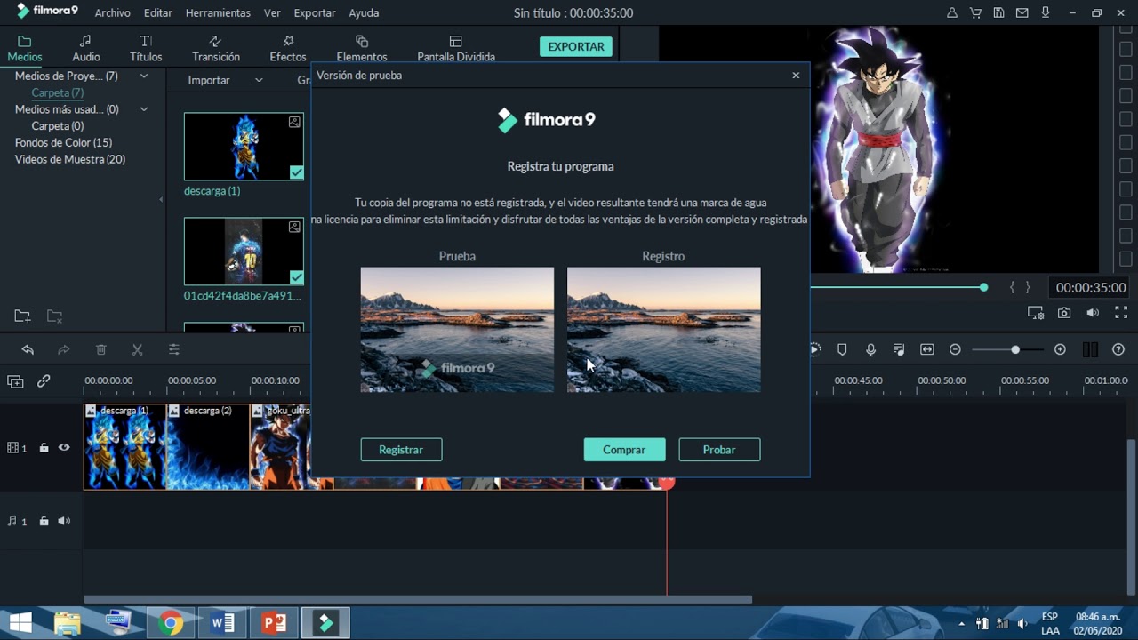Open Google Chrome from the taskbar
The width and height of the screenshot is (1138, 640).
pos(172,623)
